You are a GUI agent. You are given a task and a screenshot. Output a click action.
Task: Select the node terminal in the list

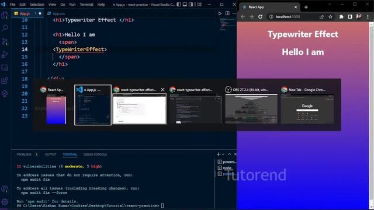pos(227,168)
